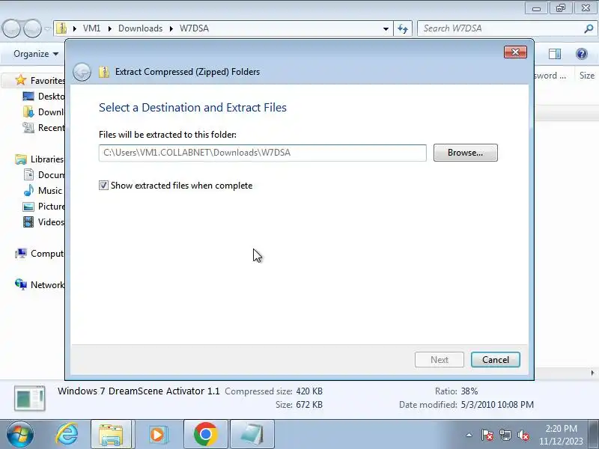Show hidden system tray icons
Viewport: 599px width, 449px height.
[x=469, y=435]
